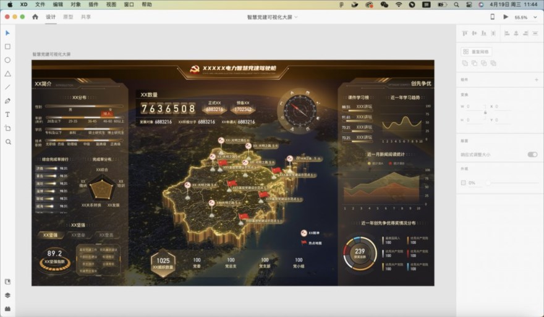544x317 pixels.
Task: Align selection to bottom edge
Action: point(483,33)
